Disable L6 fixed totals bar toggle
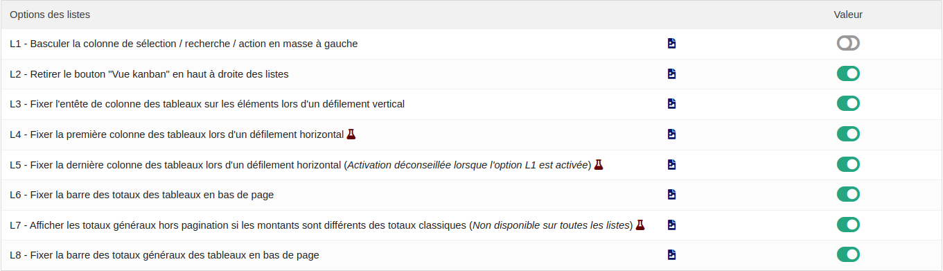This screenshot has width=943, height=271. click(848, 194)
